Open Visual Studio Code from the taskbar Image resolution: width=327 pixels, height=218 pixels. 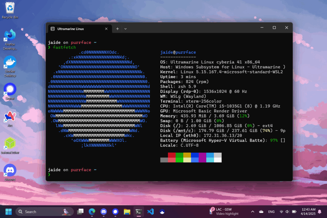point(150,212)
